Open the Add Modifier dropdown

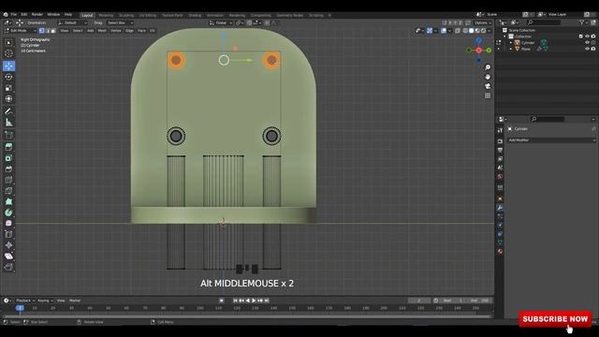[x=551, y=140]
